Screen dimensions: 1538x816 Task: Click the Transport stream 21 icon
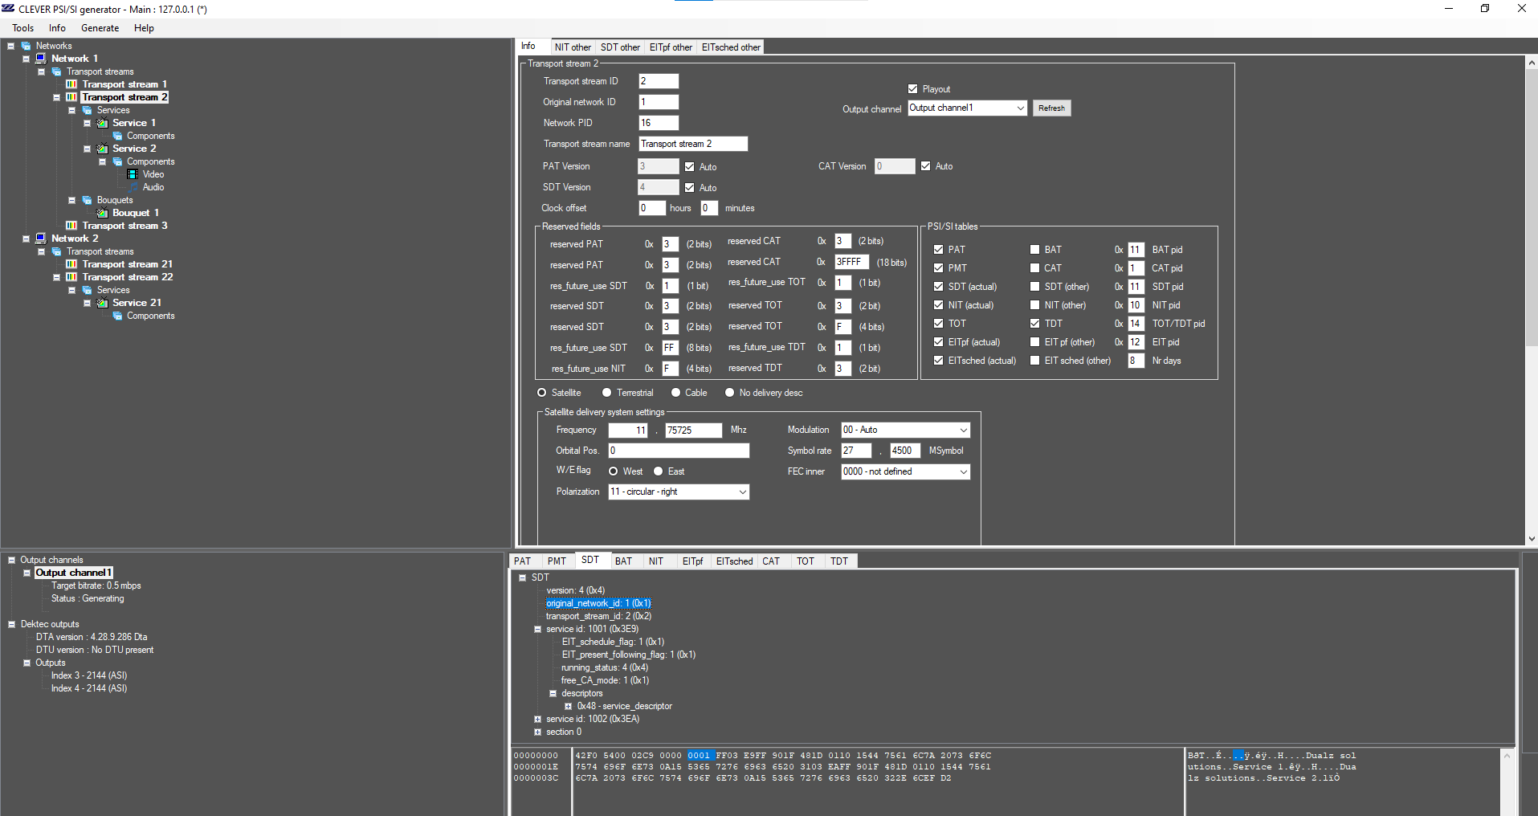pos(71,264)
